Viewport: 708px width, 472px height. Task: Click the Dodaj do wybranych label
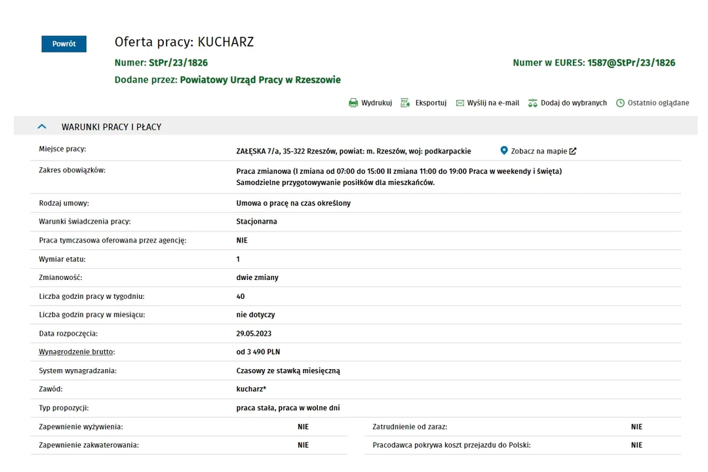click(x=574, y=103)
